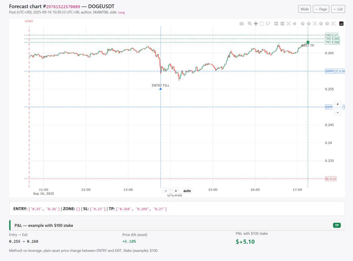Image resolution: width=353 pixels, height=261 pixels.
Task: Click the EXIT TP green star marker
Action: coord(308,42)
